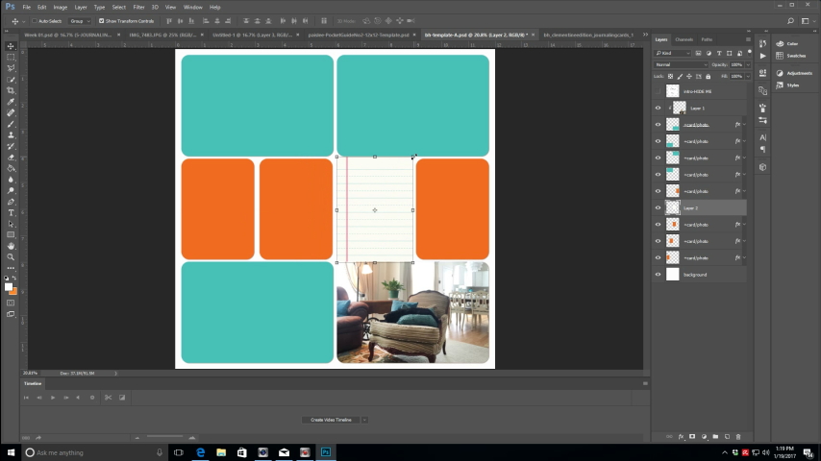This screenshot has height=461, width=821.
Task: Open the Swatches panel icon
Action: click(781, 56)
